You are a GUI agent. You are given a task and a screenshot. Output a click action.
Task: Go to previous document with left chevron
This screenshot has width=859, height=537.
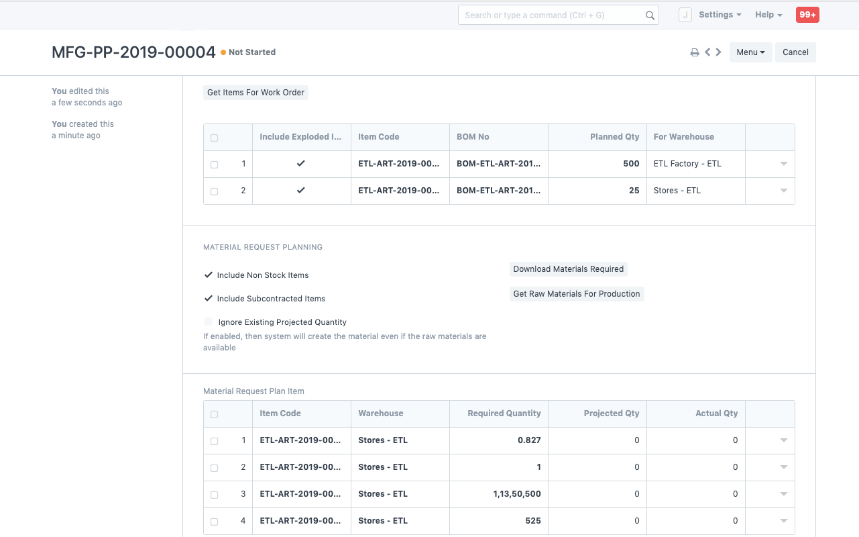click(x=707, y=52)
